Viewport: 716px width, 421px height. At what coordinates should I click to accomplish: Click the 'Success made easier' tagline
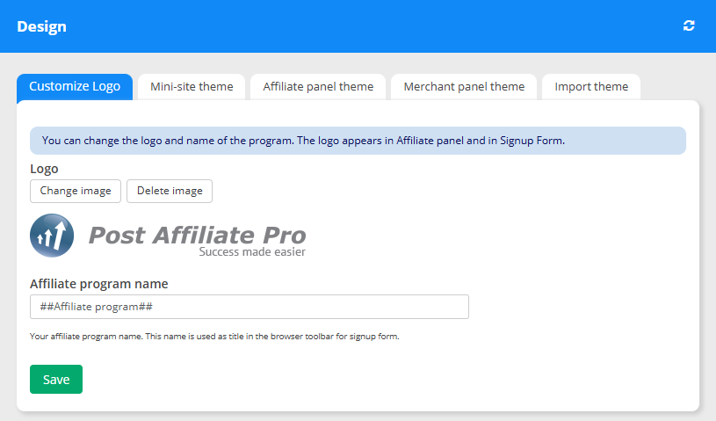[x=251, y=252]
